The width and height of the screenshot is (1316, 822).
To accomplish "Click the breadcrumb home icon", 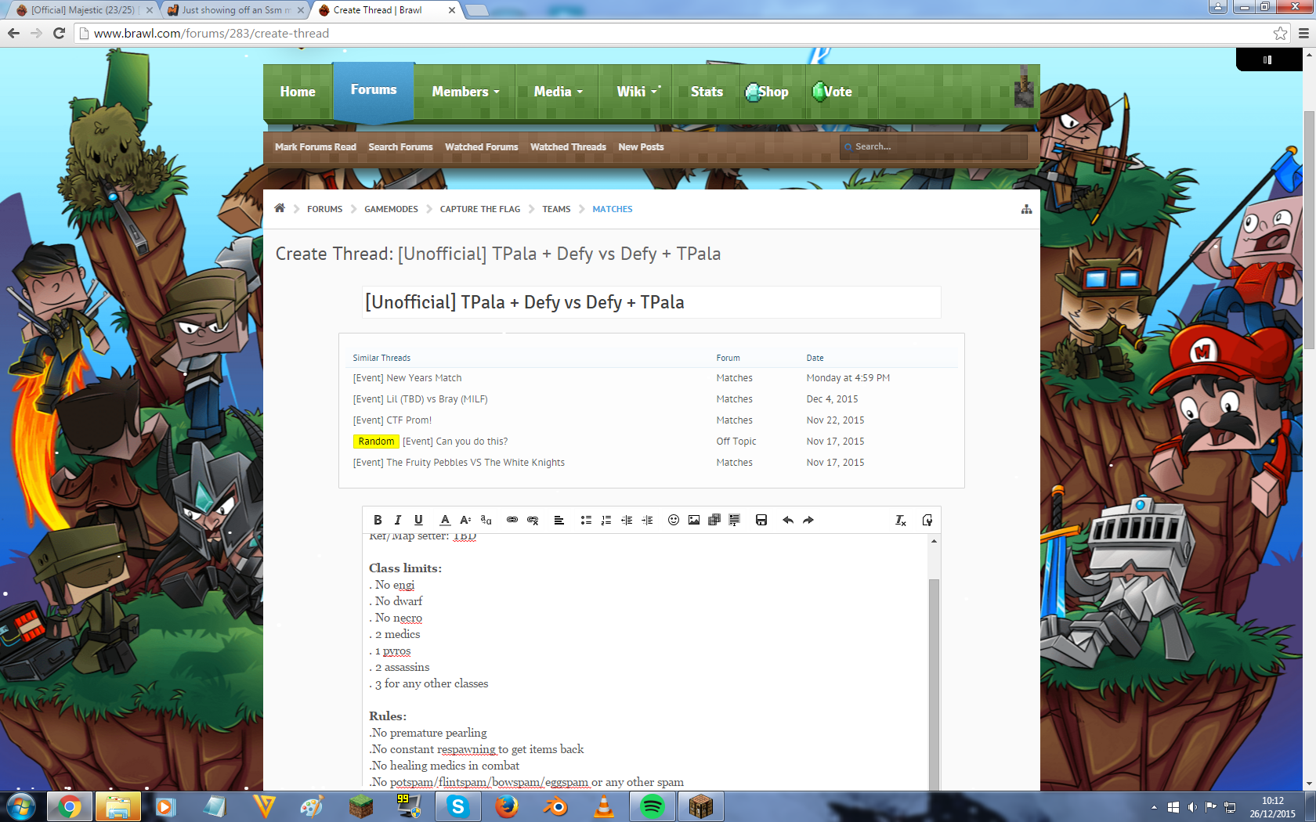I will tap(280, 208).
